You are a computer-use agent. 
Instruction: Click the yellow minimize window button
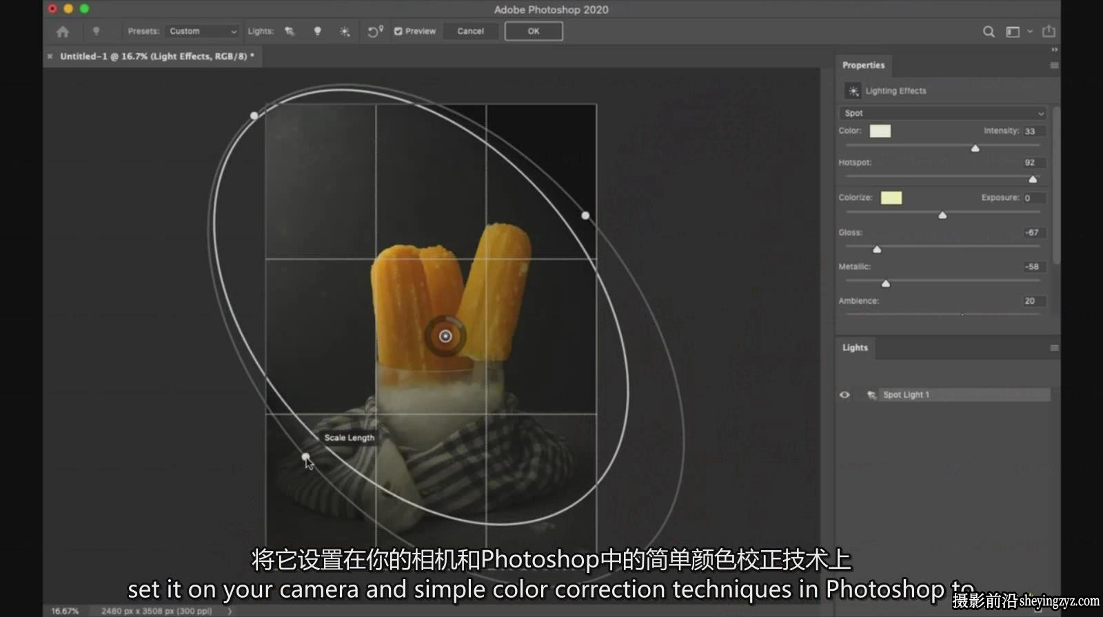[x=68, y=9]
